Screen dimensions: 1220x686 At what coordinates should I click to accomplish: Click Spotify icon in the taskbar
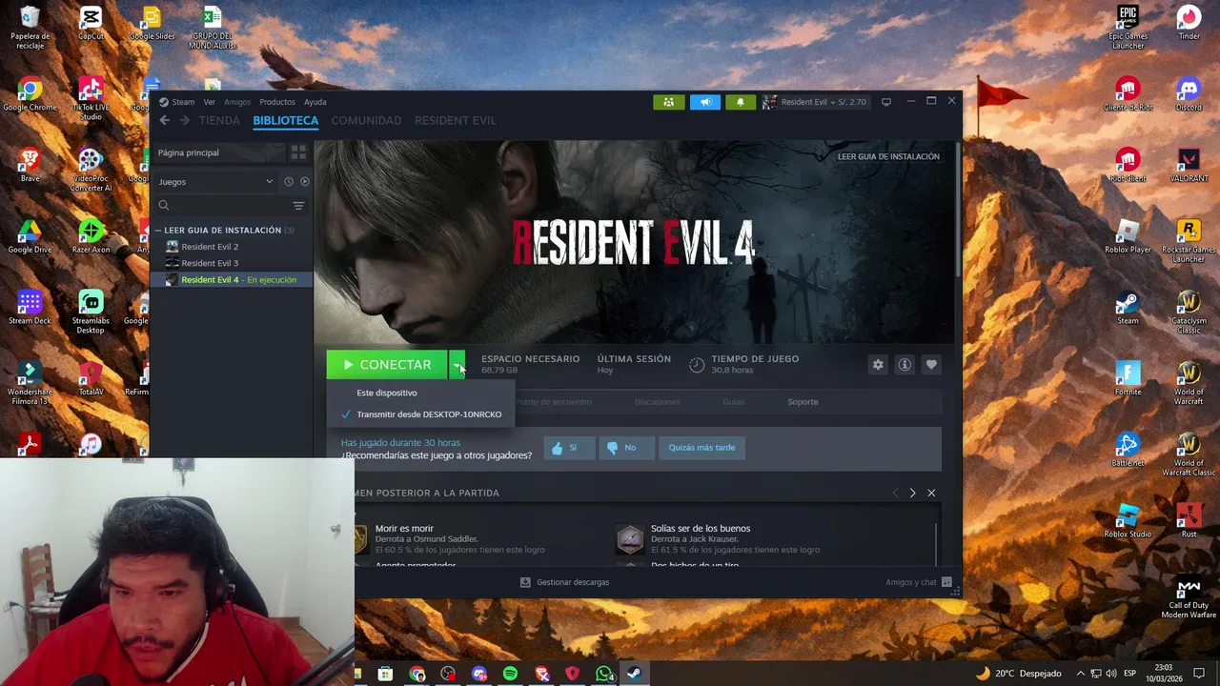point(510,674)
